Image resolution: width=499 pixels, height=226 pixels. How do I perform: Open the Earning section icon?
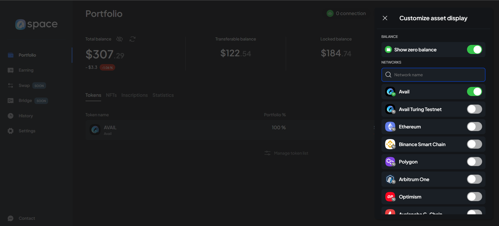click(x=11, y=70)
